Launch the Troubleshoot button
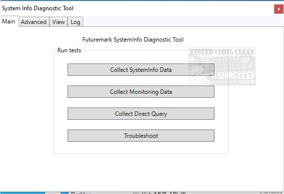Image resolution: width=284 pixels, height=194 pixels. coord(141,135)
